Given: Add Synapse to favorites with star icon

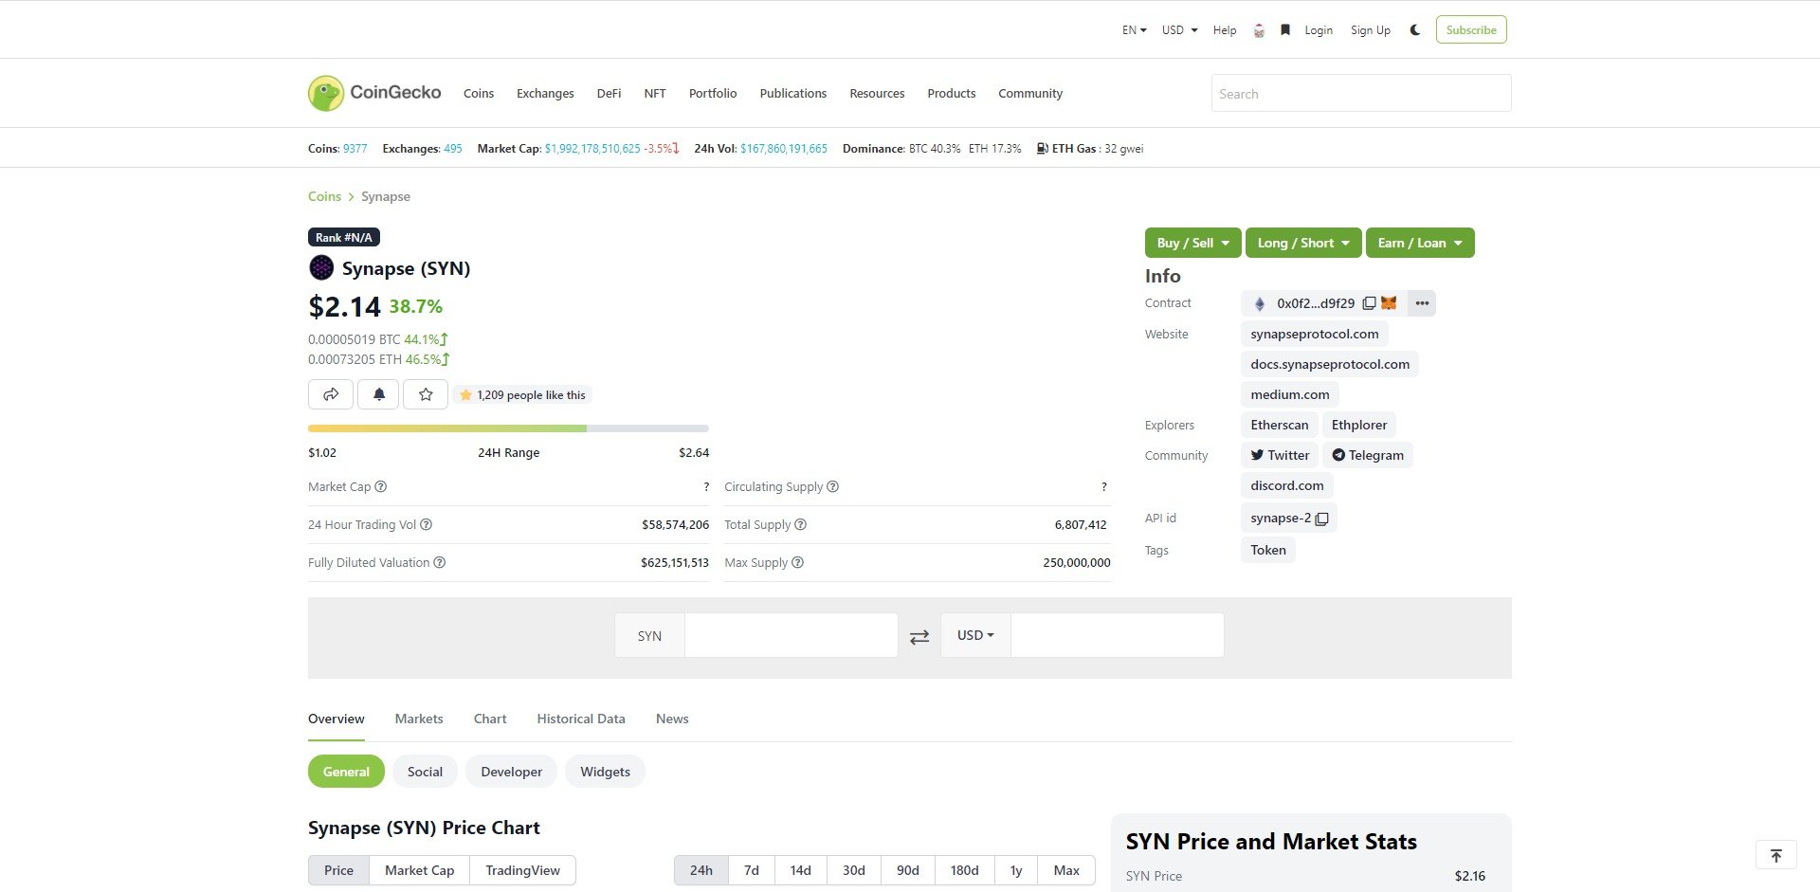Looking at the screenshot, I should click(426, 394).
